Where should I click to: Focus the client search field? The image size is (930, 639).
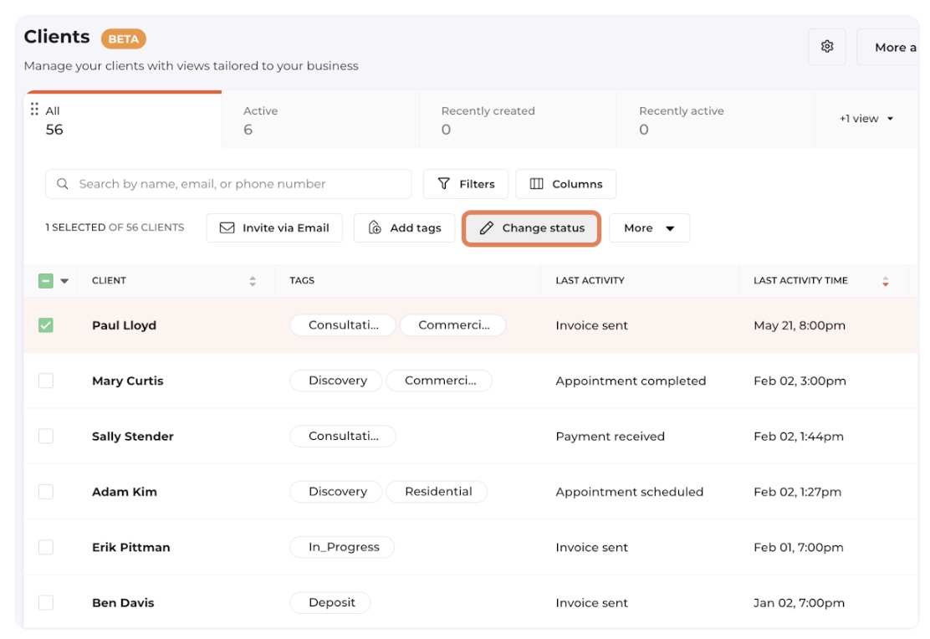click(x=228, y=184)
